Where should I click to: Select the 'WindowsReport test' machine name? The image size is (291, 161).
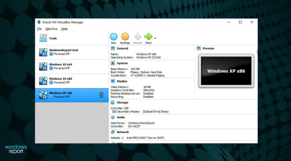pyautogui.click(x=64, y=50)
